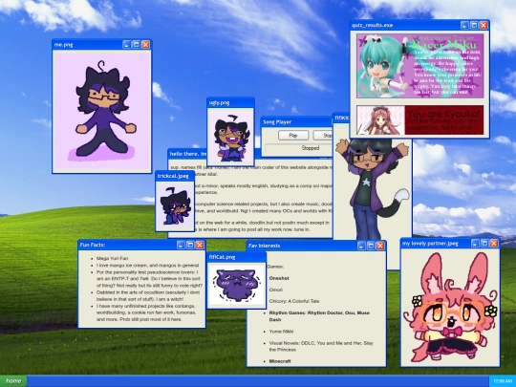Click the 'Rhythm Games: Rhythm Doctor' entry

(319, 316)
